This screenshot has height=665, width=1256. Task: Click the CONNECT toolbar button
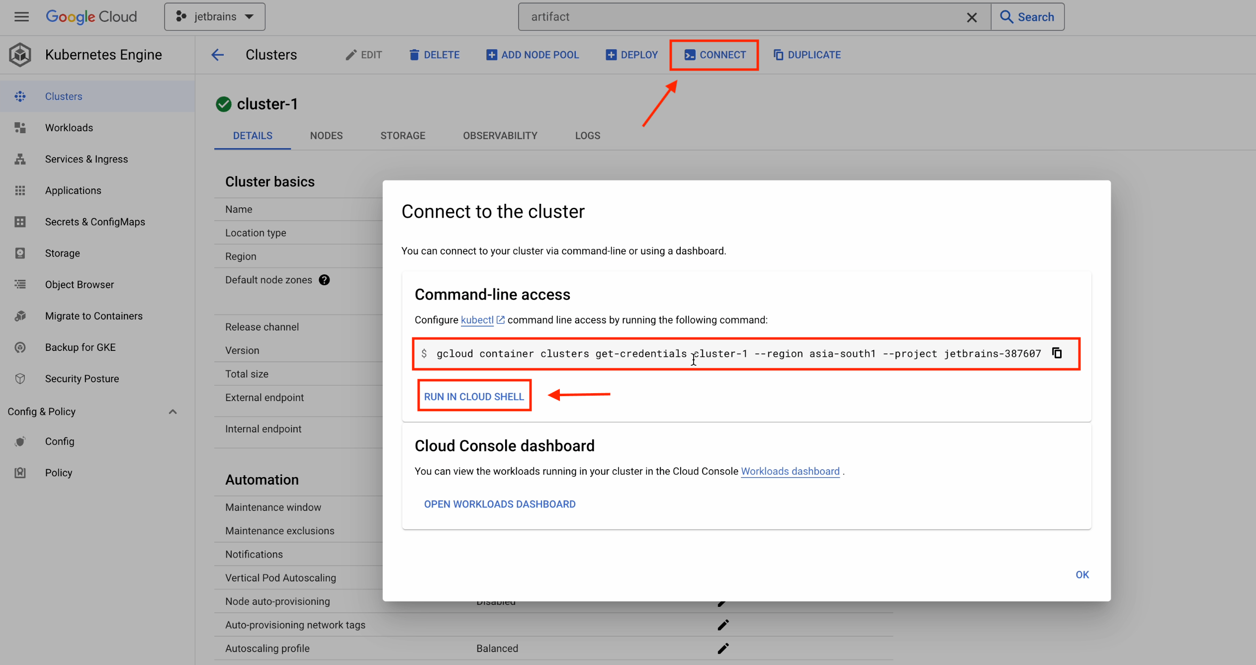tap(715, 55)
